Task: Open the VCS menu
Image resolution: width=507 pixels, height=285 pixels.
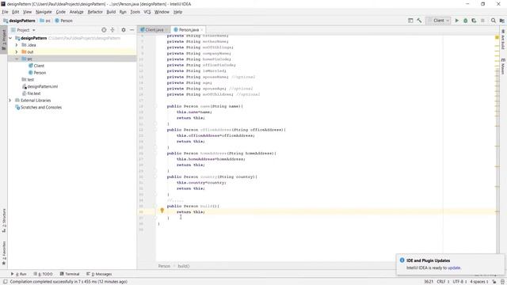Action: click(147, 12)
